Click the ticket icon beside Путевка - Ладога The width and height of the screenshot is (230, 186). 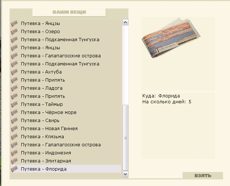point(14,88)
